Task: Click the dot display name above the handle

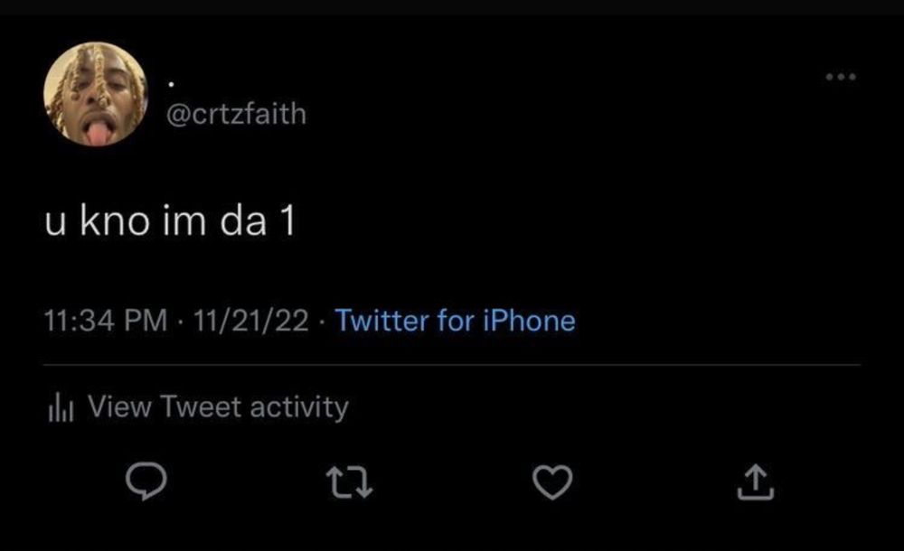Action: coord(171,85)
